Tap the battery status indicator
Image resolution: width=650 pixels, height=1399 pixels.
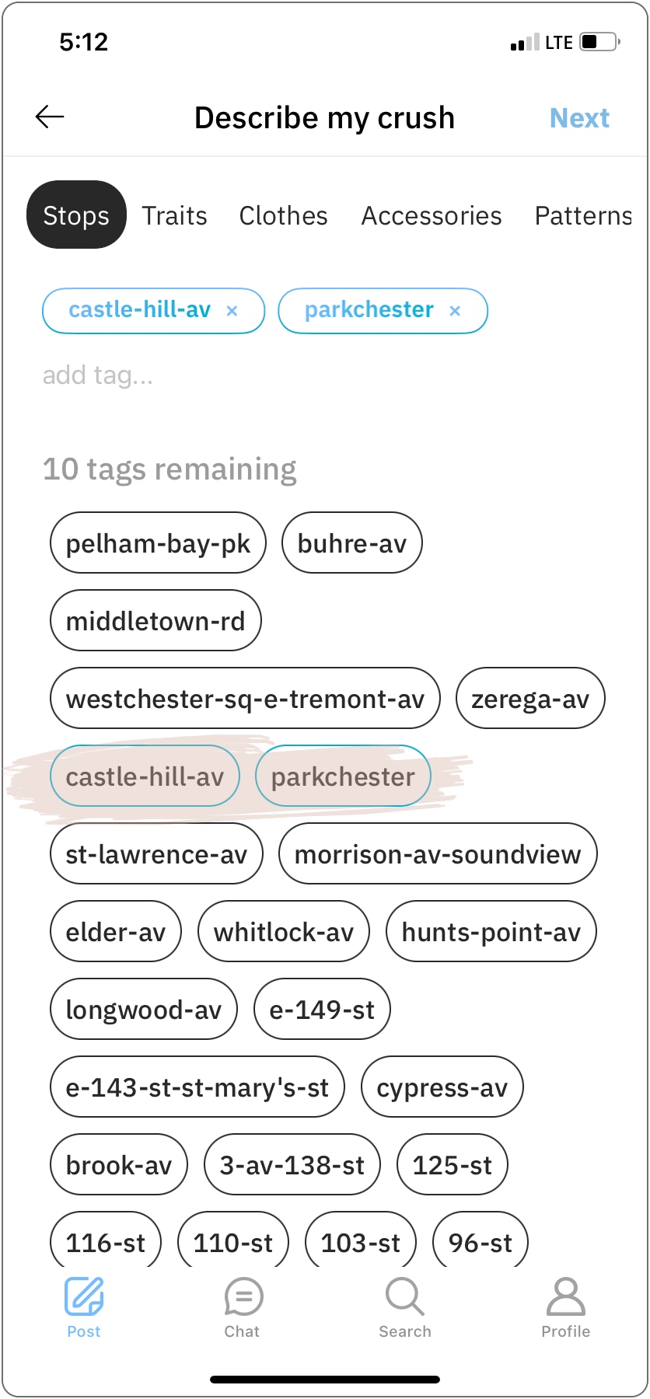[x=599, y=42]
